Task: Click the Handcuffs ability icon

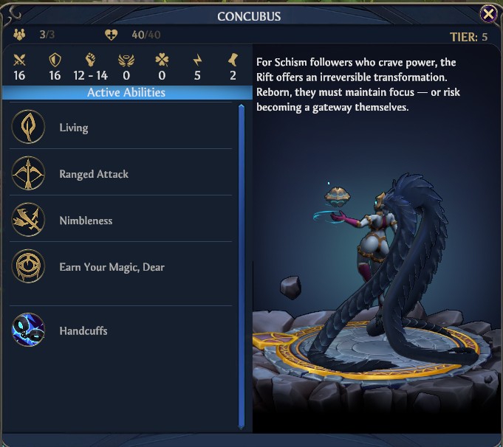Action: pos(28,330)
